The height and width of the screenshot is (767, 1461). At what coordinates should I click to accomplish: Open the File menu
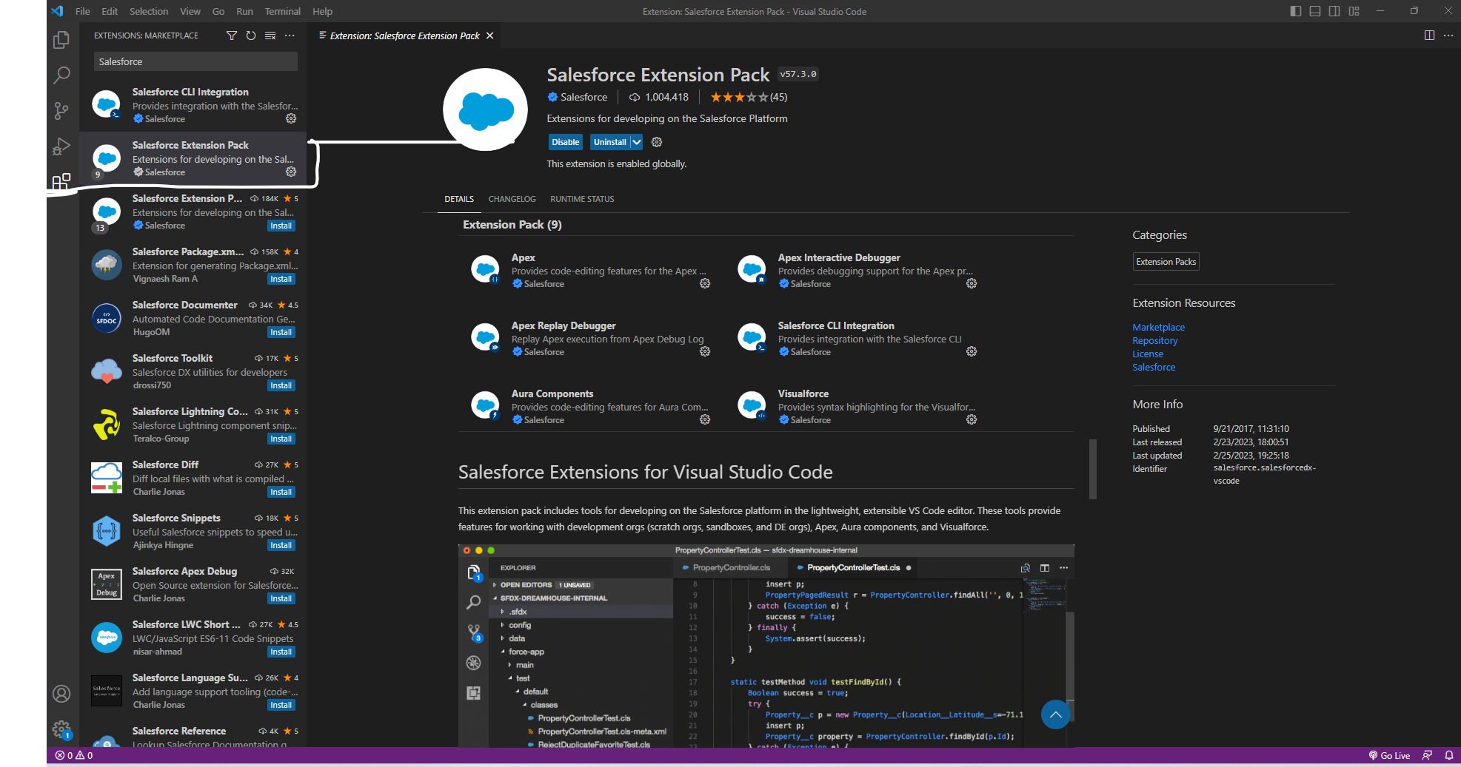tap(83, 11)
